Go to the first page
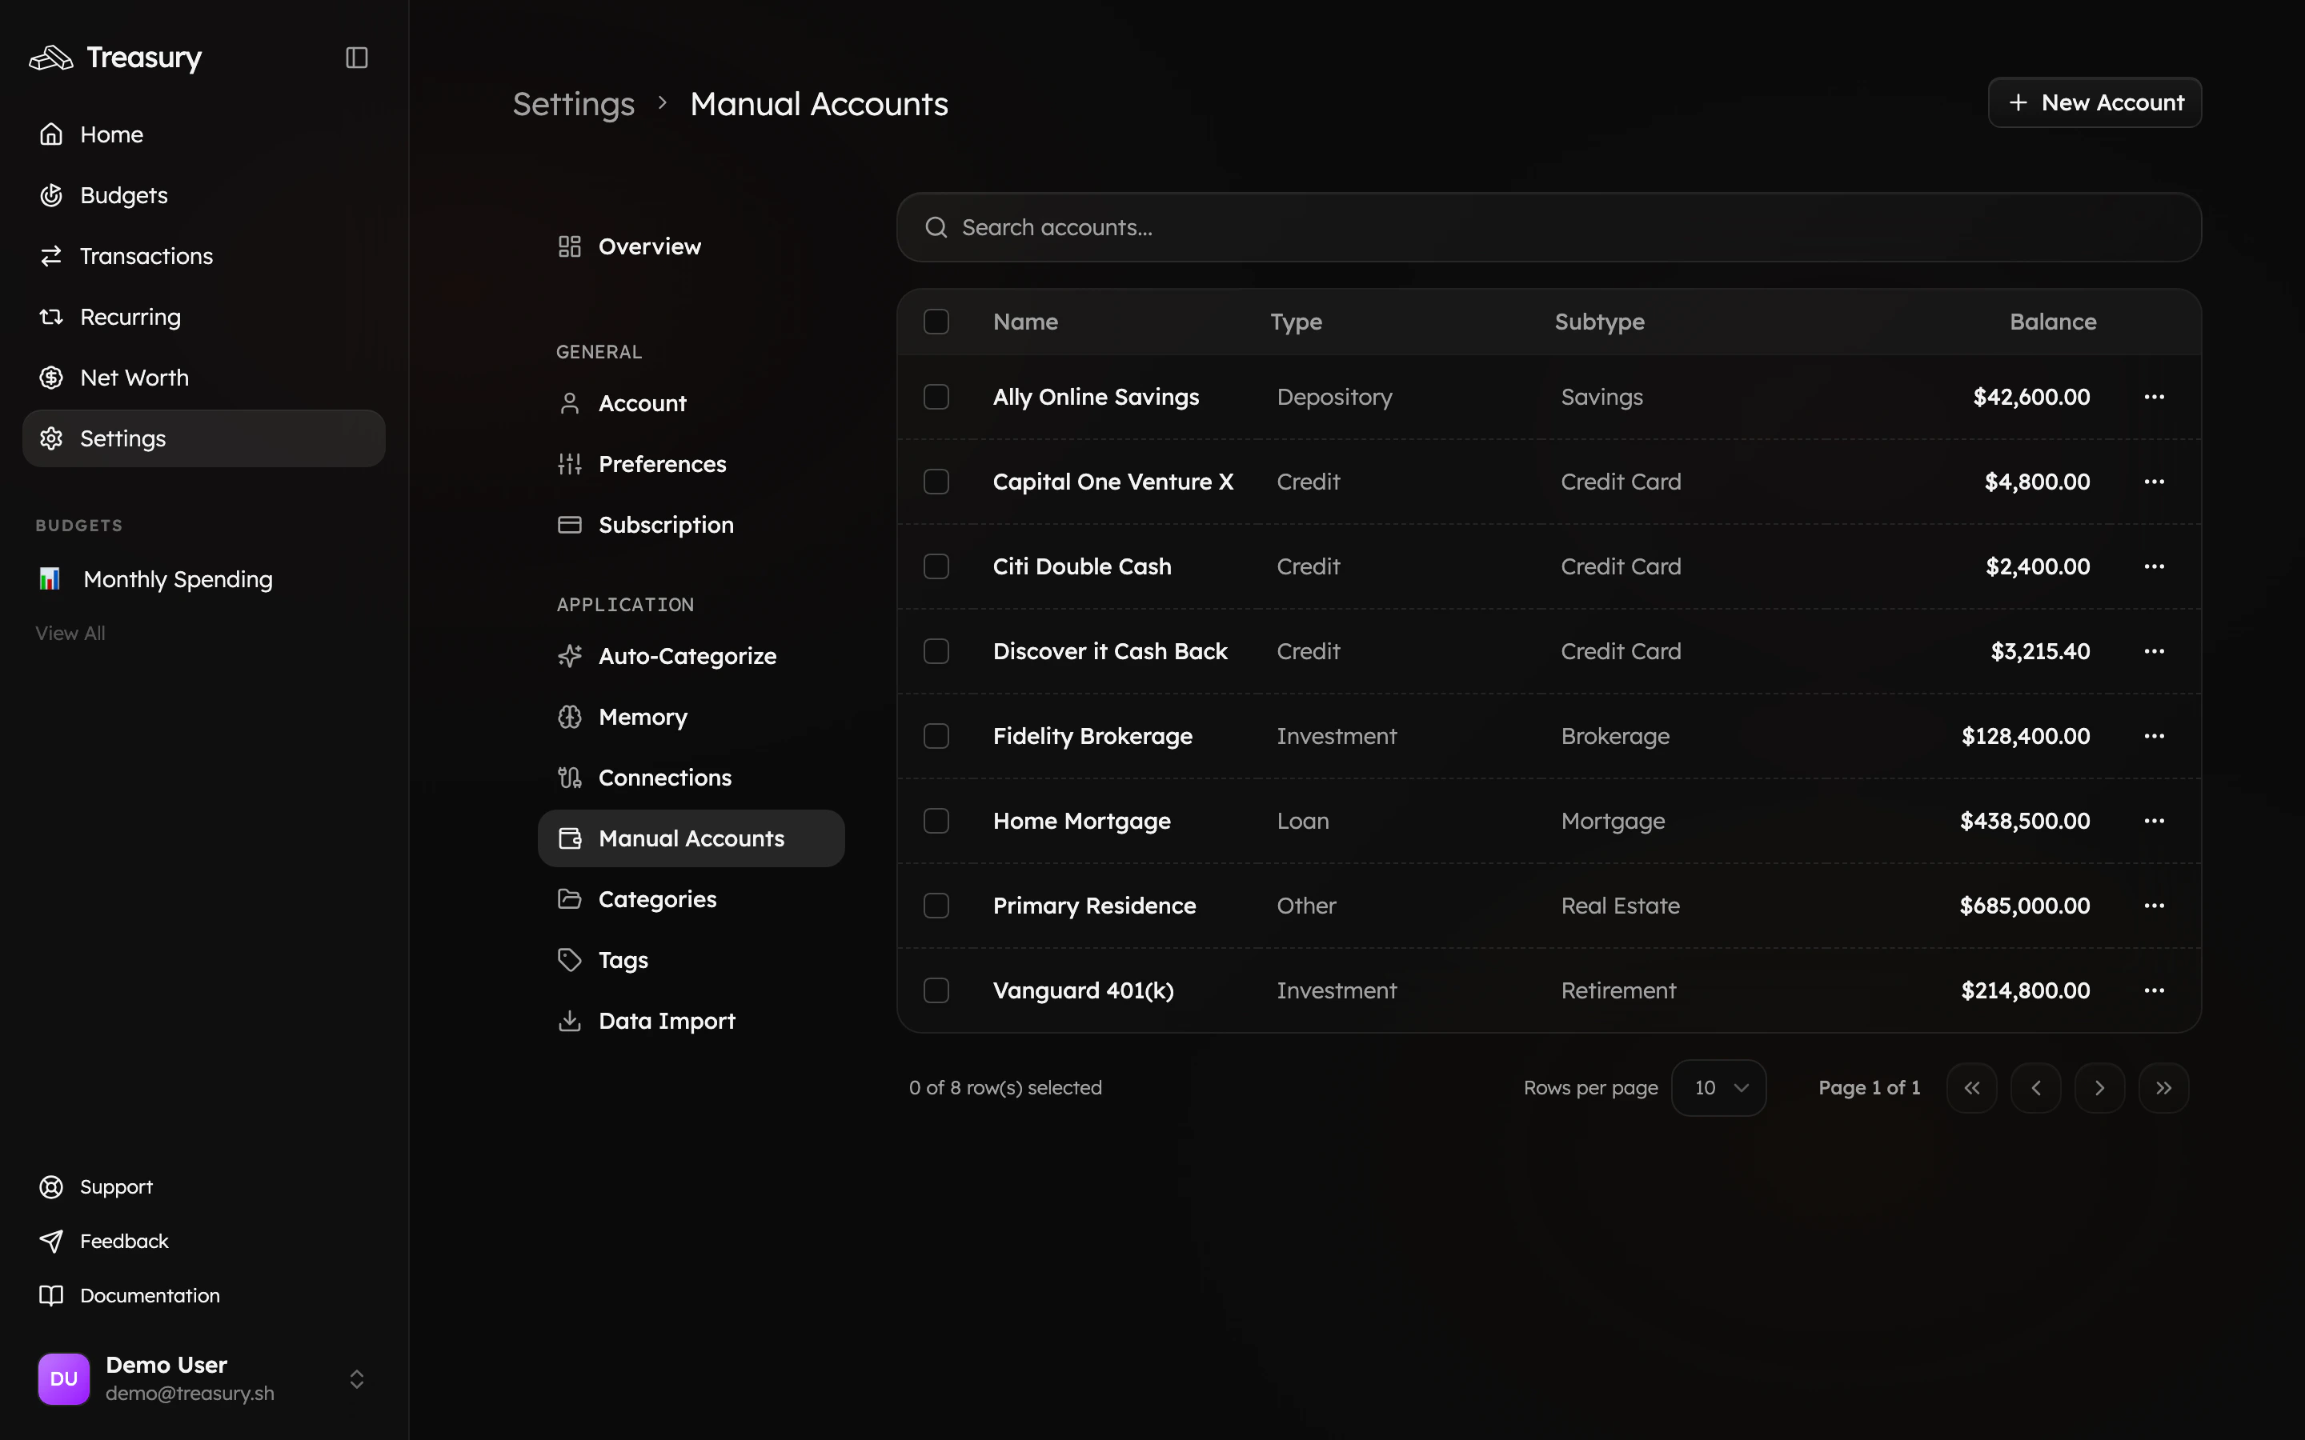Image resolution: width=2305 pixels, height=1440 pixels. click(1971, 1088)
